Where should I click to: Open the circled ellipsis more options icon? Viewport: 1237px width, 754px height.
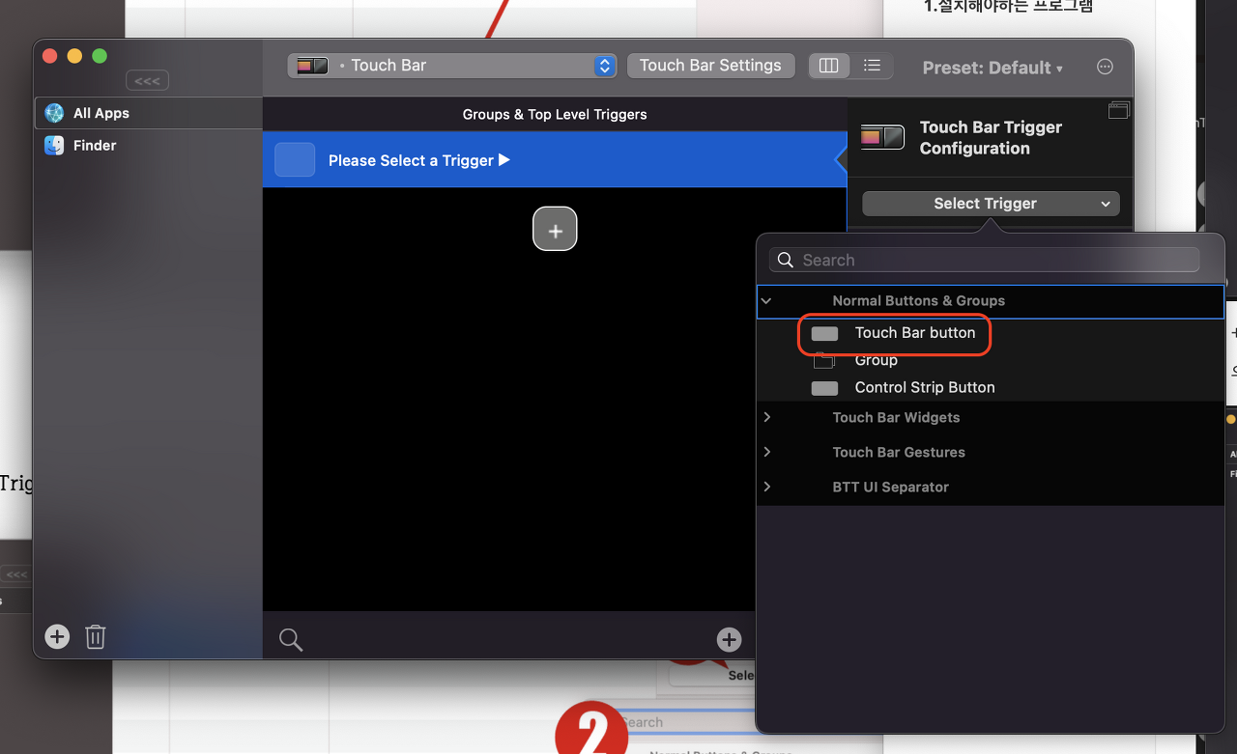1106,67
